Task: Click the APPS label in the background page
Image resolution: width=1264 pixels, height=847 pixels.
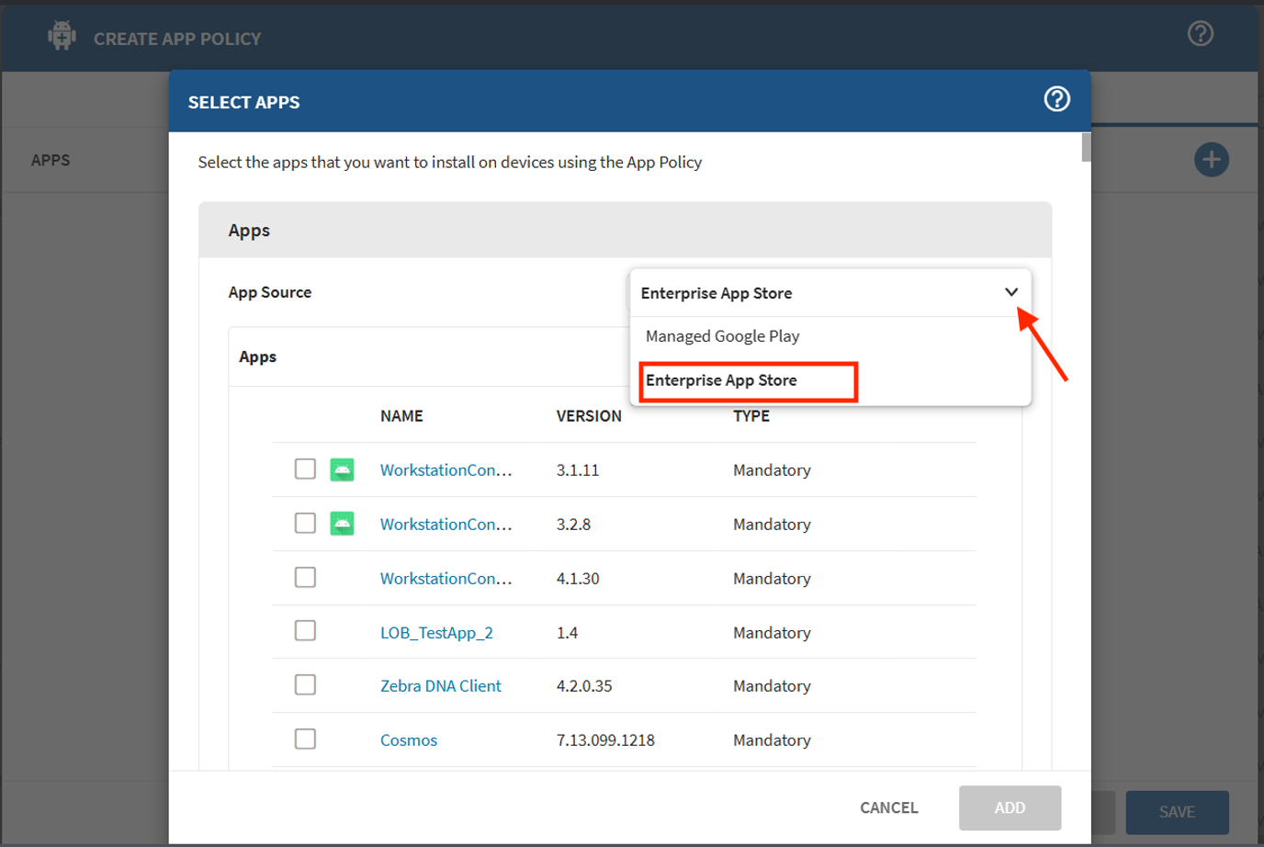Action: pyautogui.click(x=51, y=160)
